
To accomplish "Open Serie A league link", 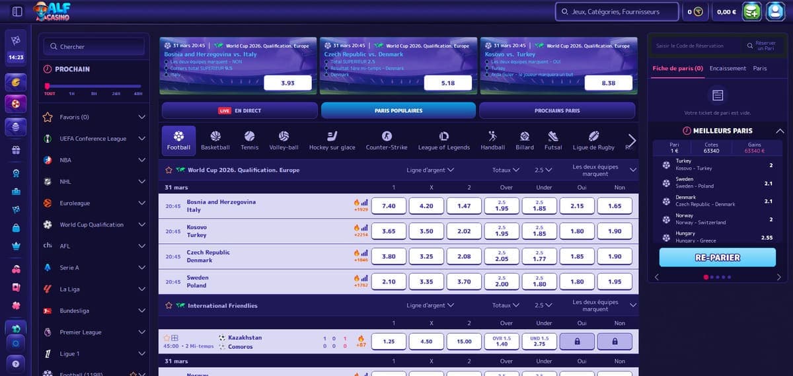I will click(69, 268).
